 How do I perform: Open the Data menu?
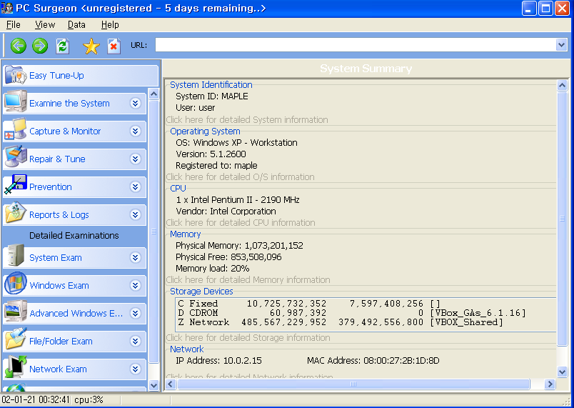click(x=76, y=24)
